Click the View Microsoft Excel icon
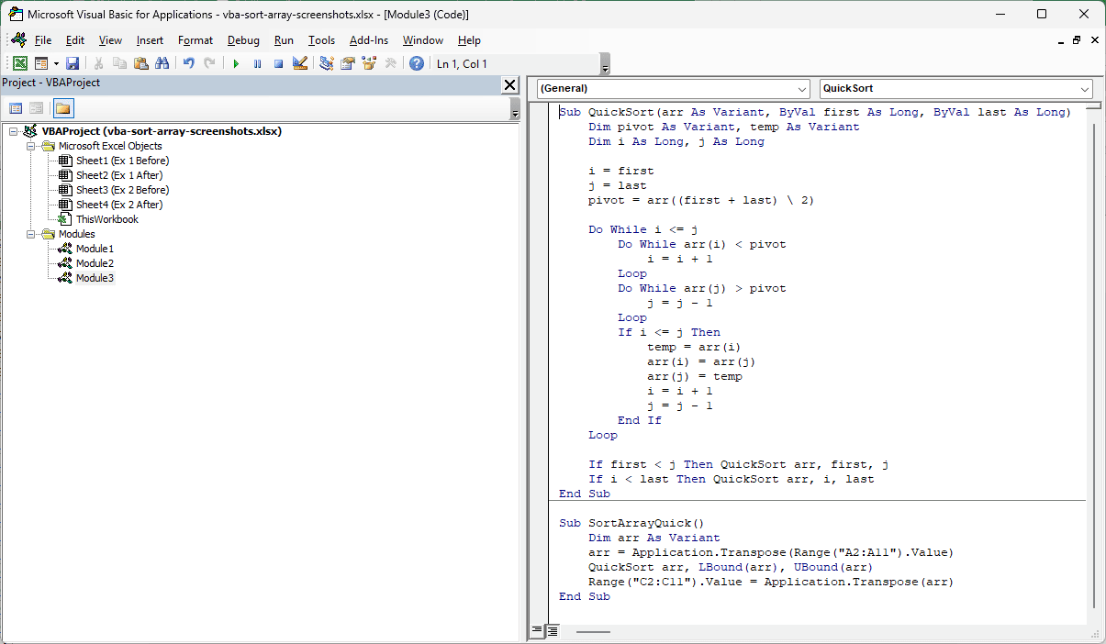The height and width of the screenshot is (644, 1106). click(19, 63)
